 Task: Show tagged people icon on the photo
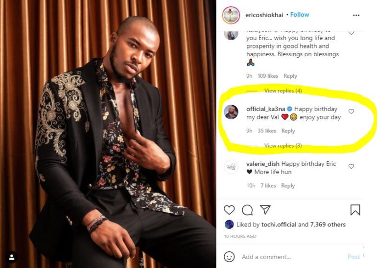point(11,257)
